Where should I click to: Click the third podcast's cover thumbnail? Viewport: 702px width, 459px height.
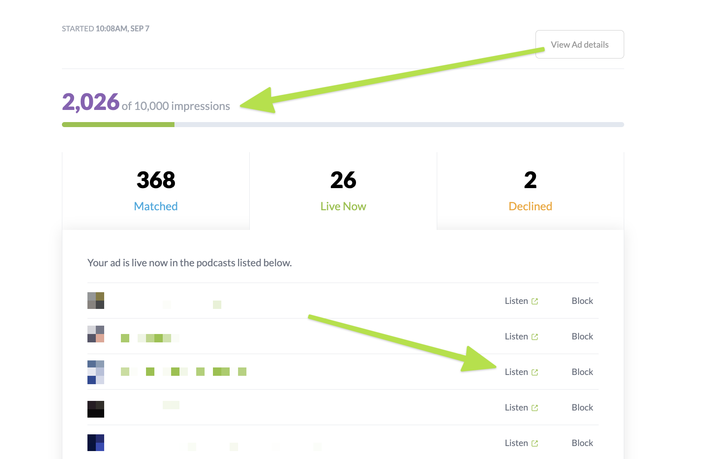pyautogui.click(x=96, y=372)
